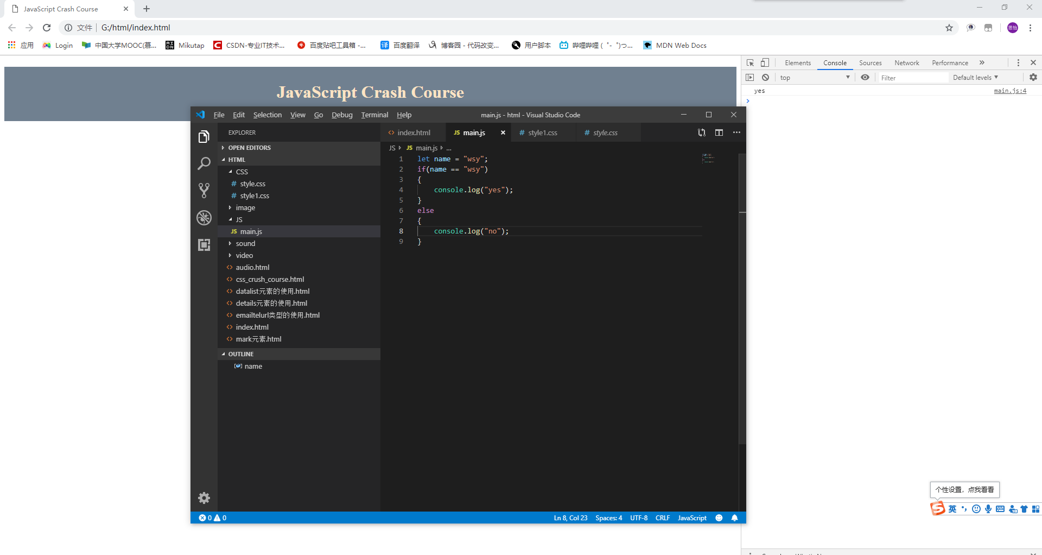Screen dimensions: 1042x555
Task: Open the MDN Web Docs bookmark
Action: point(675,45)
